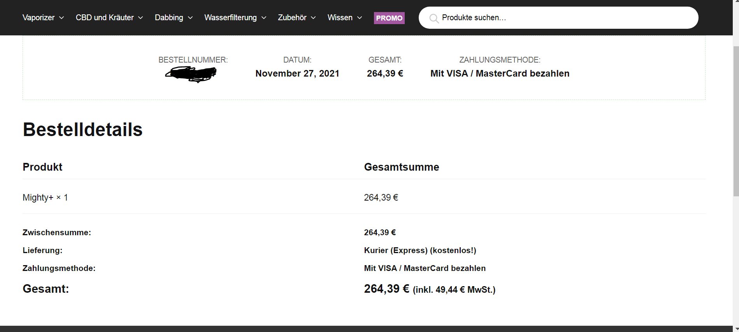
Task: Focus the Produkte suchen search field
Action: (564, 17)
